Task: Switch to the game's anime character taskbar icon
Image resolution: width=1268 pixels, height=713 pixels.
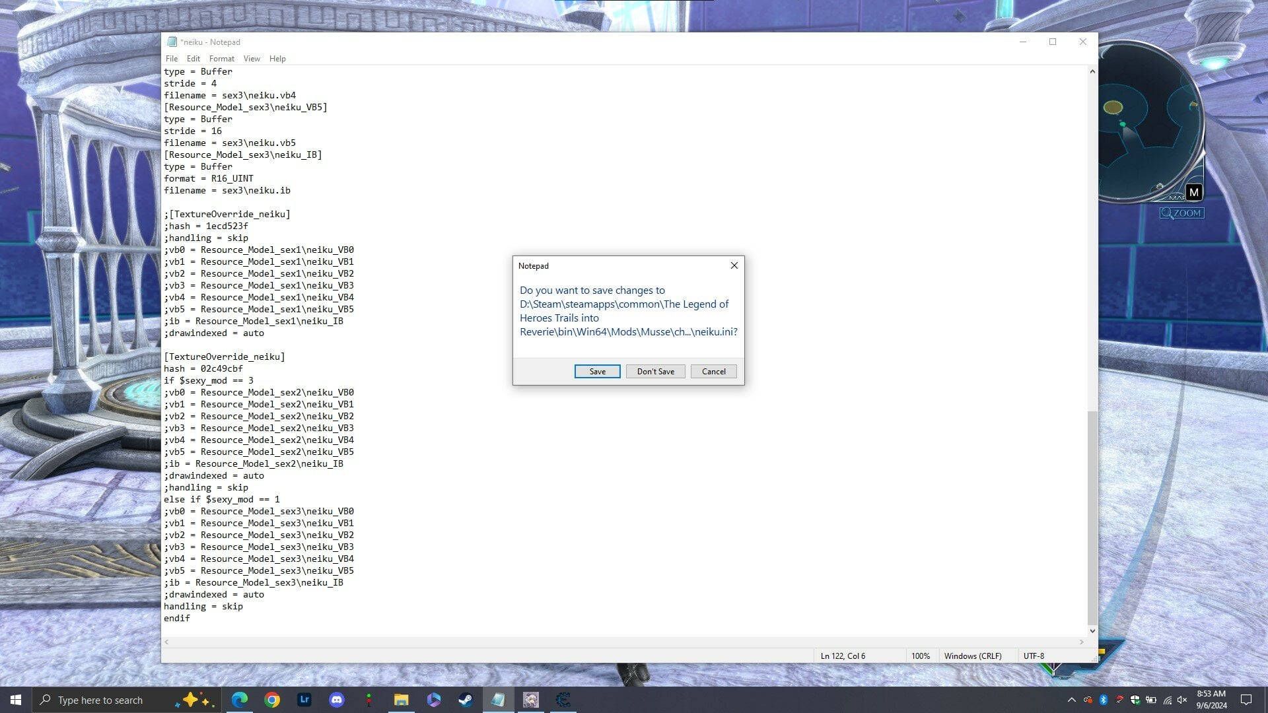Action: pyautogui.click(x=530, y=700)
